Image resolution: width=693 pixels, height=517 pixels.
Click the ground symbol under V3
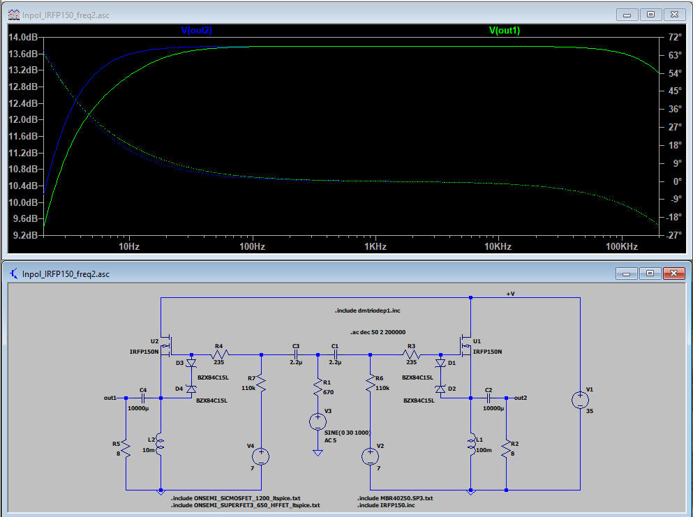[318, 453]
